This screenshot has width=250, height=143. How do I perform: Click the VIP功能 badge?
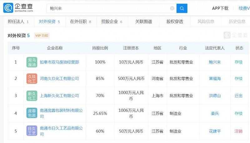click(x=42, y=36)
